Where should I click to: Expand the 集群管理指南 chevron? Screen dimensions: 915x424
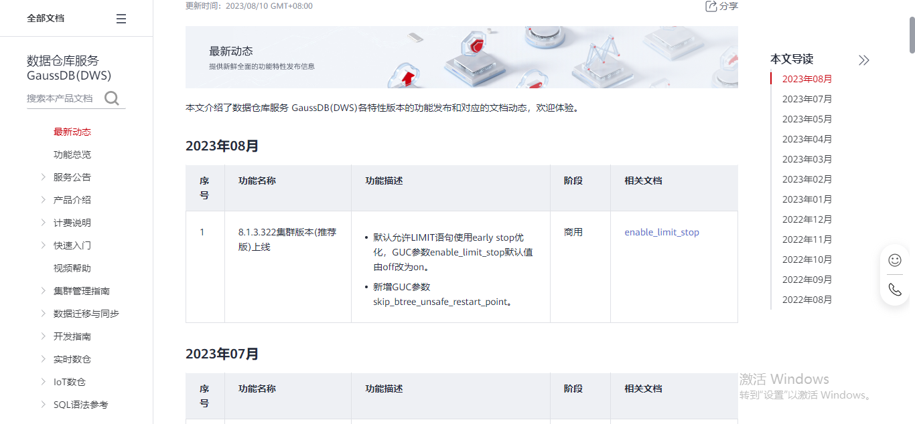(44, 291)
